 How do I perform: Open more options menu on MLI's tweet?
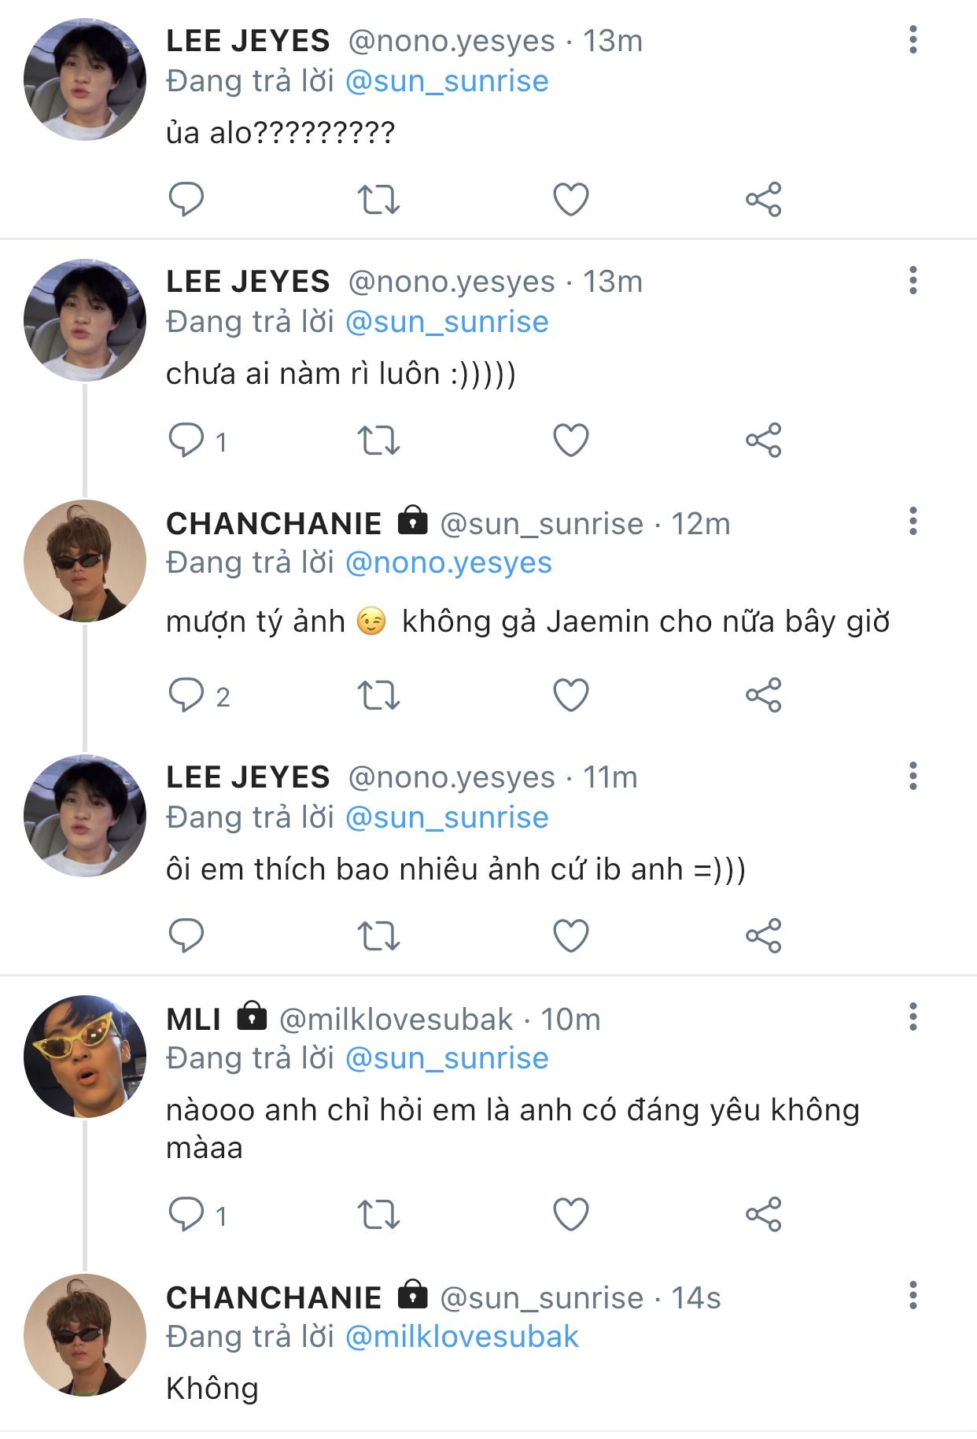click(x=912, y=1017)
